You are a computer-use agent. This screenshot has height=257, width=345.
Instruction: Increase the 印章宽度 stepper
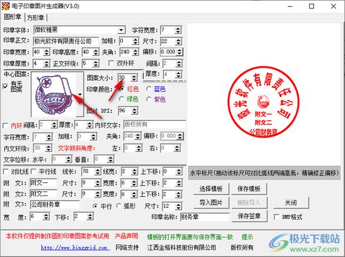[x=47, y=50]
